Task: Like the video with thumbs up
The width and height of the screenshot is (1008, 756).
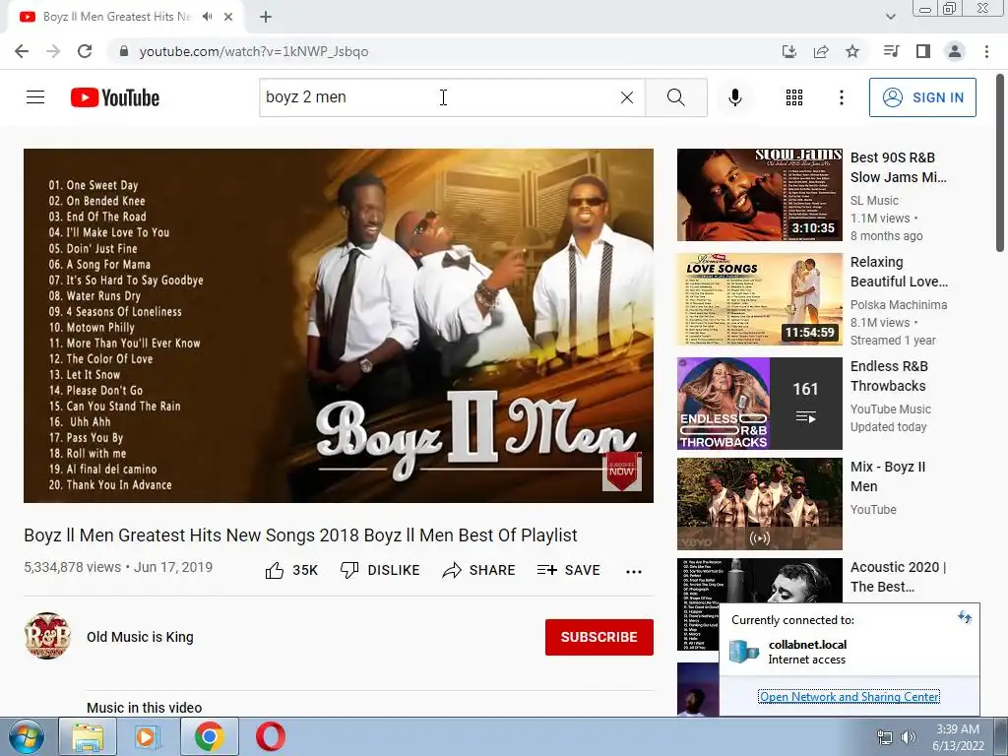Action: pyautogui.click(x=291, y=570)
